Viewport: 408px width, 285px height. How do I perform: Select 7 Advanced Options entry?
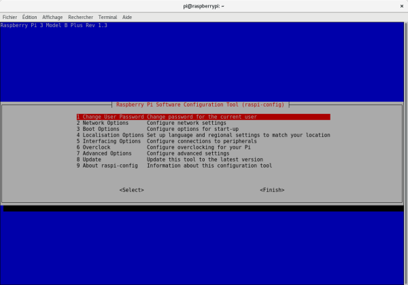pos(203,153)
